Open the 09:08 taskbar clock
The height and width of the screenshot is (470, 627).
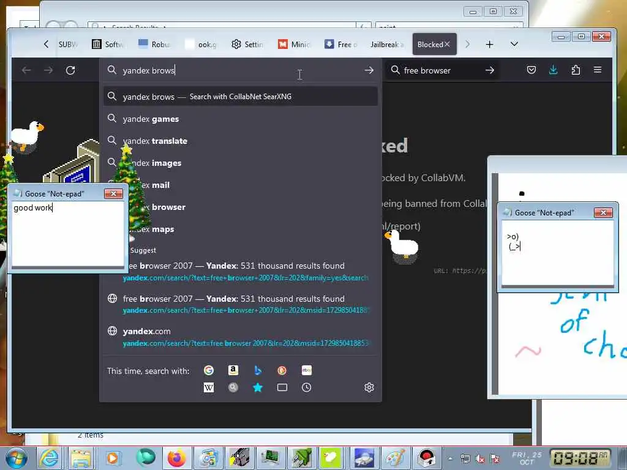[579, 458]
